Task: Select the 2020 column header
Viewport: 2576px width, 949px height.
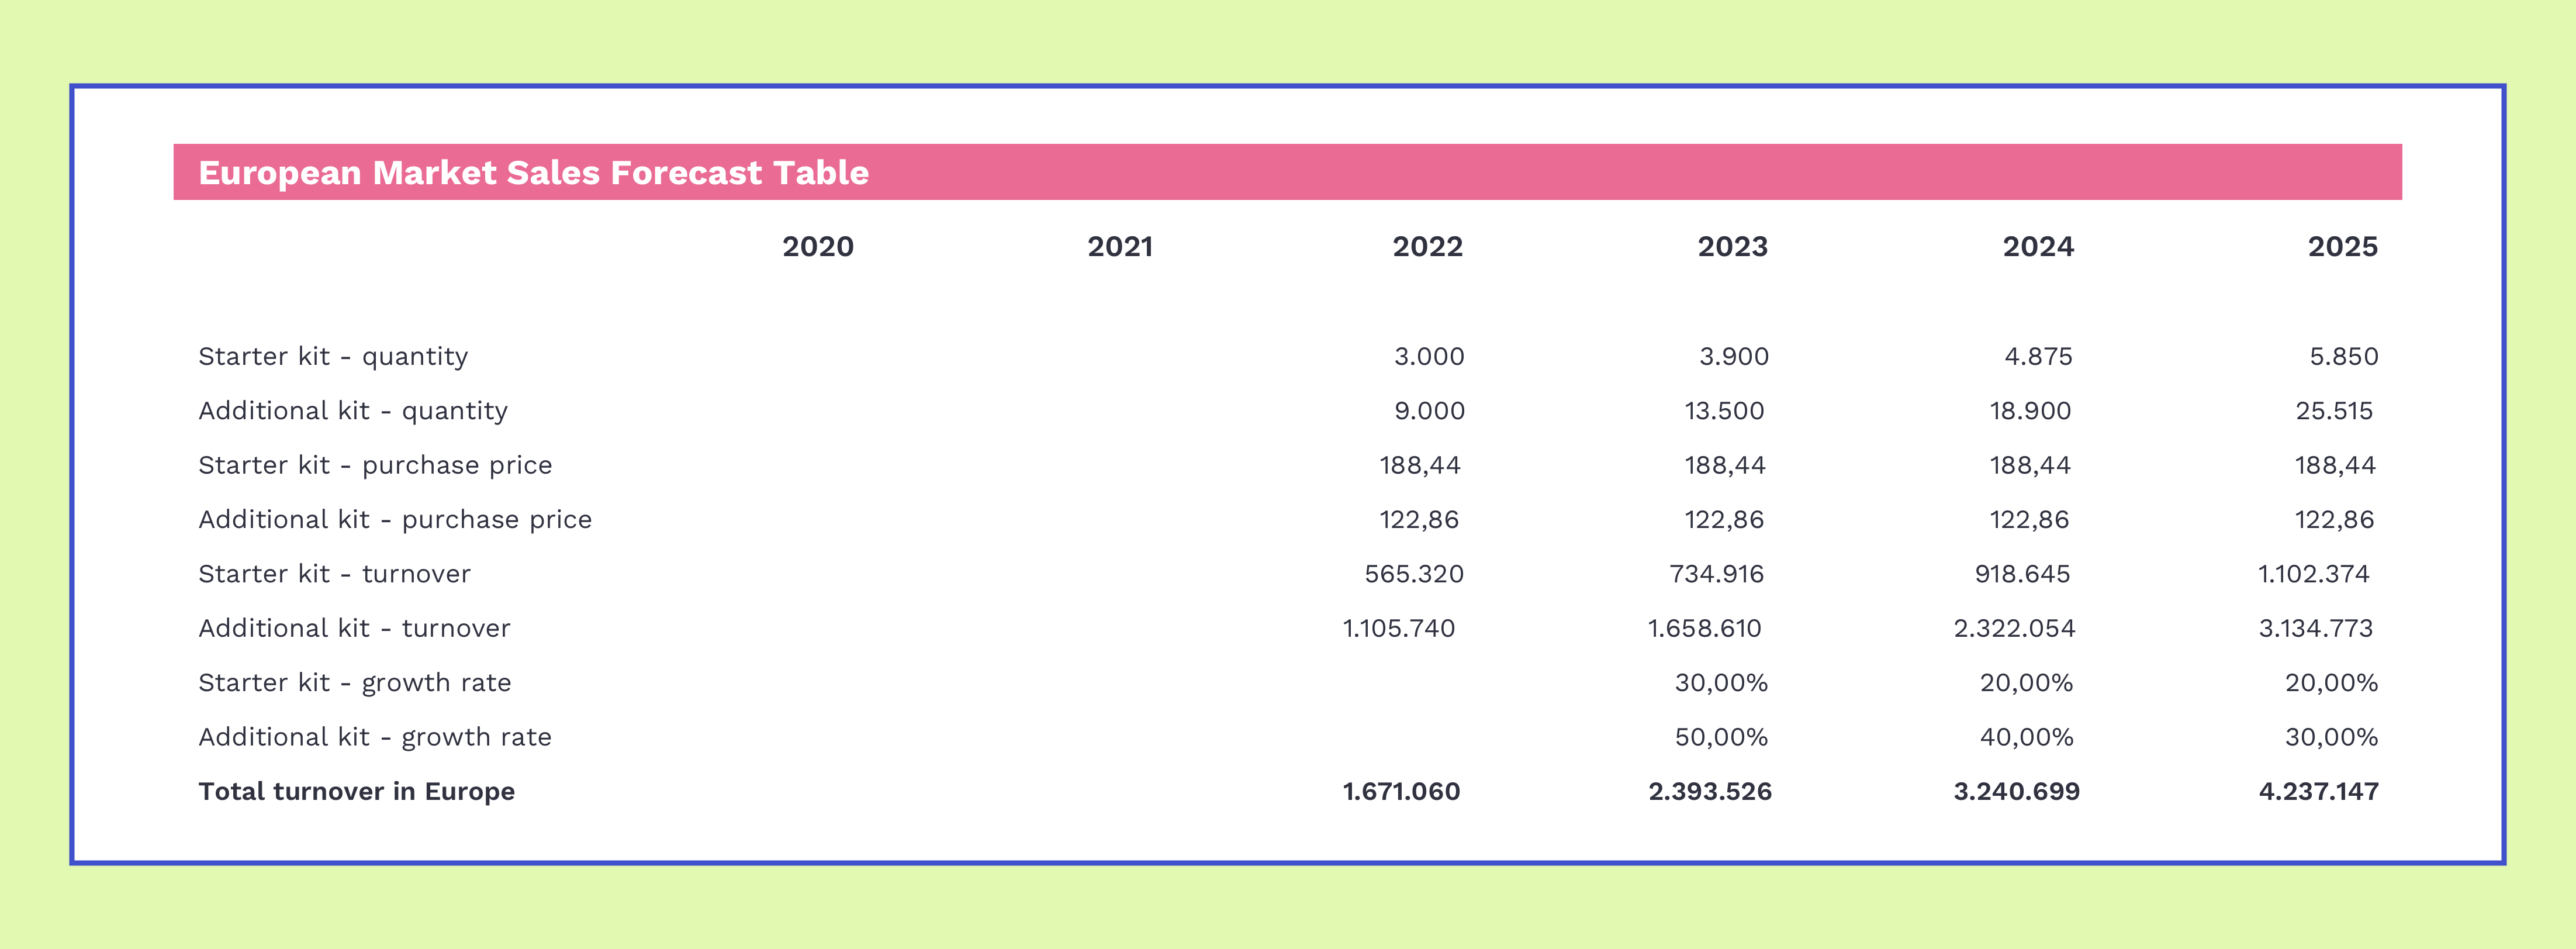Action: click(x=817, y=247)
